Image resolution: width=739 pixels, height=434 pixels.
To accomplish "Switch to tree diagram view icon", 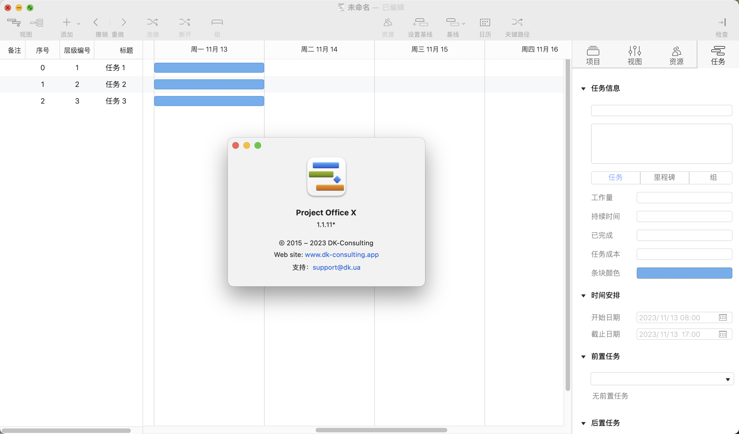I will [x=37, y=22].
